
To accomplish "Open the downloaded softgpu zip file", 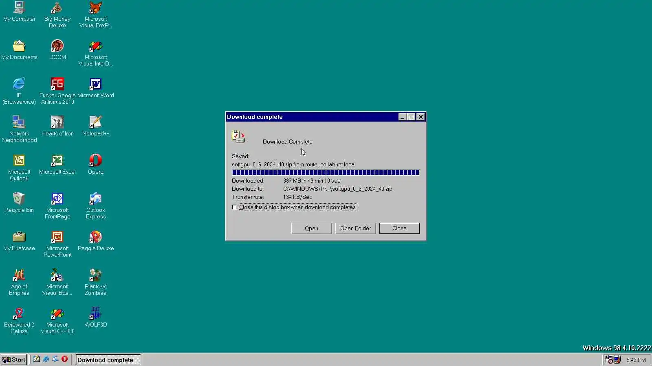I will (x=311, y=228).
